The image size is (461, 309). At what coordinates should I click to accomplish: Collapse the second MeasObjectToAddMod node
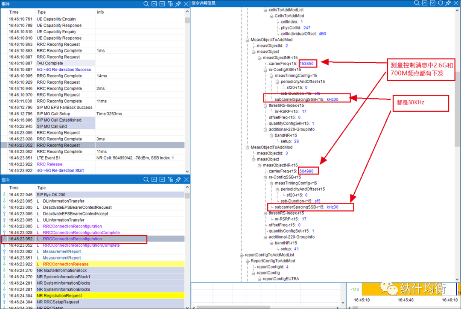247,147
